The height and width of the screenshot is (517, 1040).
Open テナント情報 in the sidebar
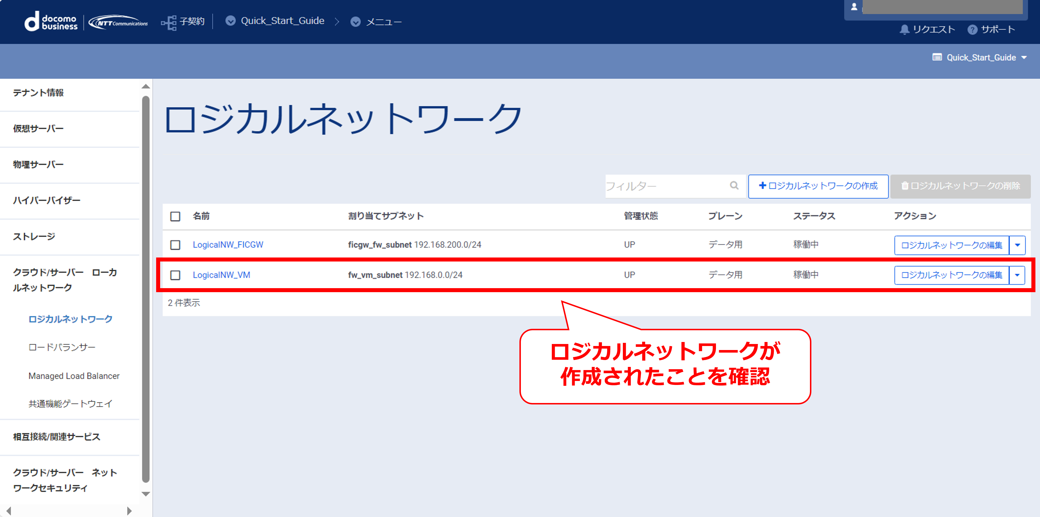pos(38,93)
